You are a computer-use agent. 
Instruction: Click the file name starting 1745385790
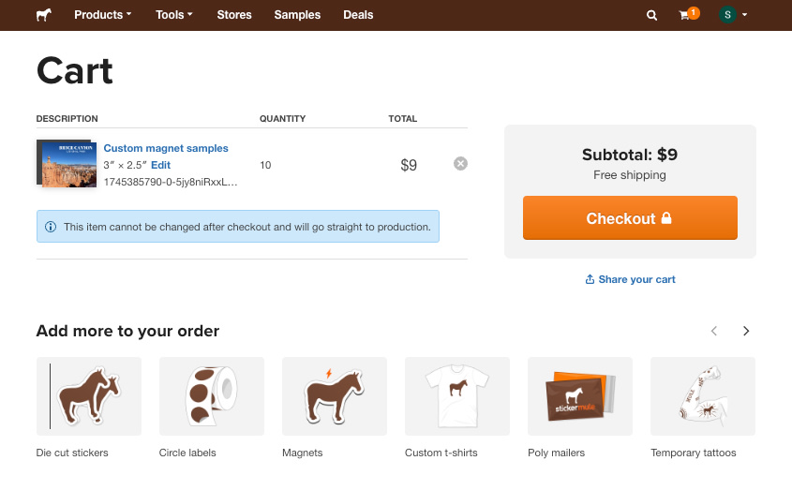pos(171,182)
